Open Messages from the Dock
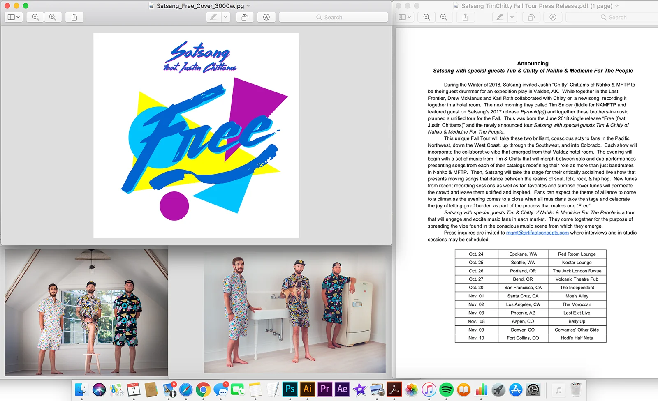 [220, 389]
